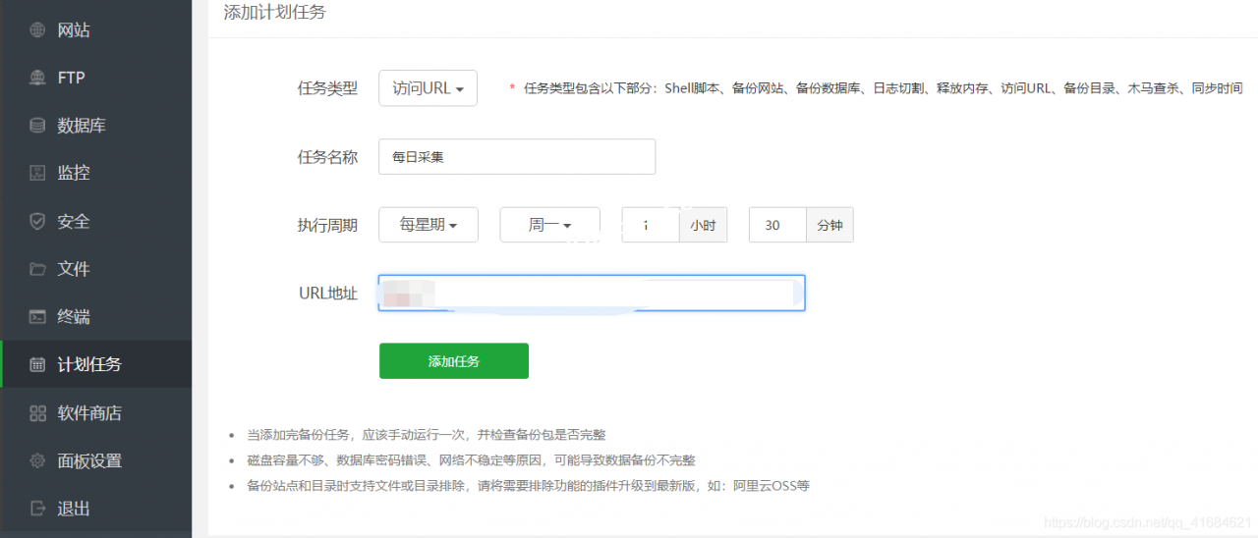Click the shield icon beside 安全
The width and height of the screenshot is (1258, 538).
[37, 221]
